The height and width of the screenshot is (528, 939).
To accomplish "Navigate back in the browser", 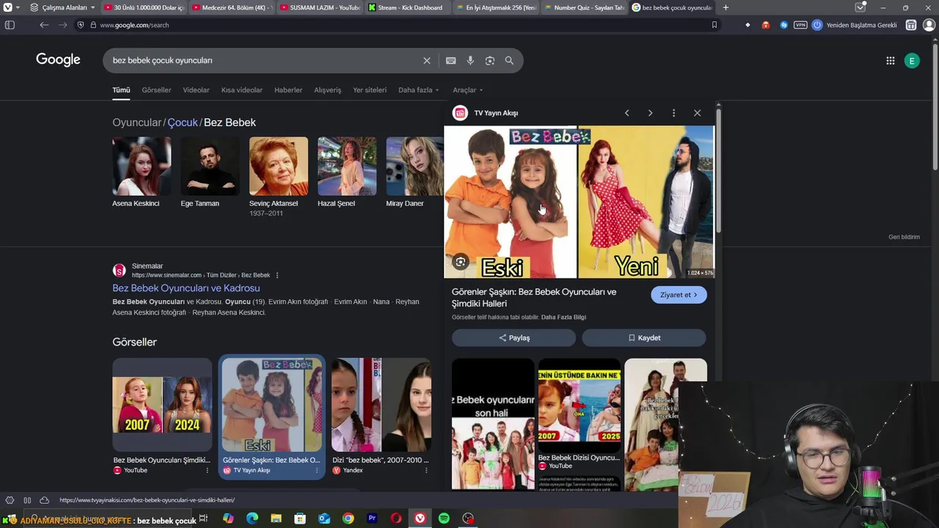I will point(44,25).
